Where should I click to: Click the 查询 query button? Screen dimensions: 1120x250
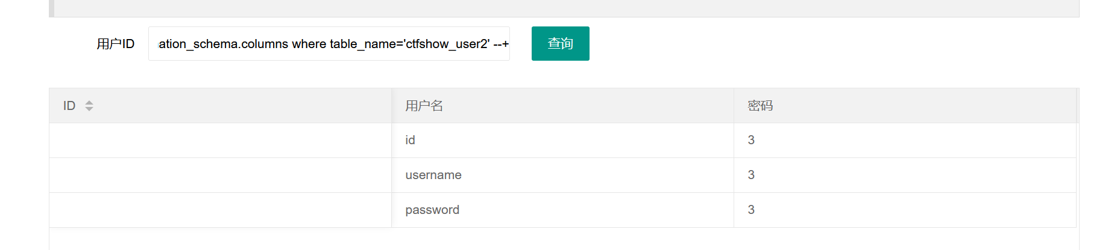(x=560, y=43)
